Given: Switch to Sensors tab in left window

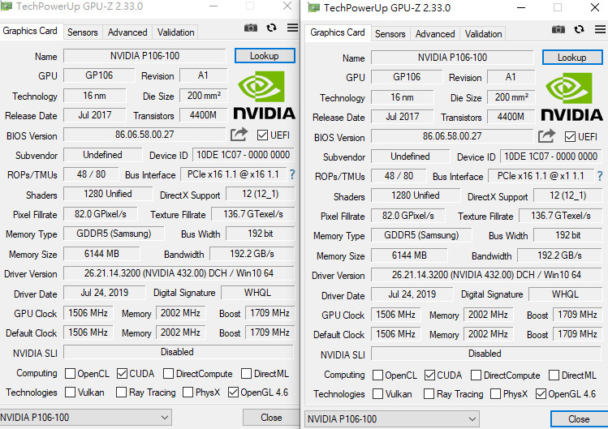Looking at the screenshot, I should [x=82, y=32].
